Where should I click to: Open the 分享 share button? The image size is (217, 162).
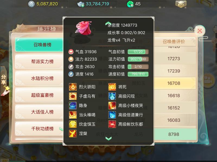coord(4,79)
